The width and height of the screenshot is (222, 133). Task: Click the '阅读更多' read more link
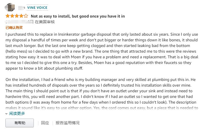pyautogui.click(x=17, y=113)
